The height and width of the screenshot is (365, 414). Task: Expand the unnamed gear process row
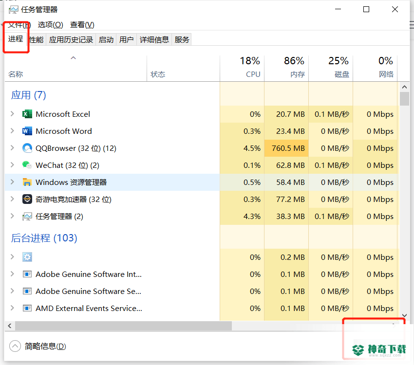tap(12, 256)
